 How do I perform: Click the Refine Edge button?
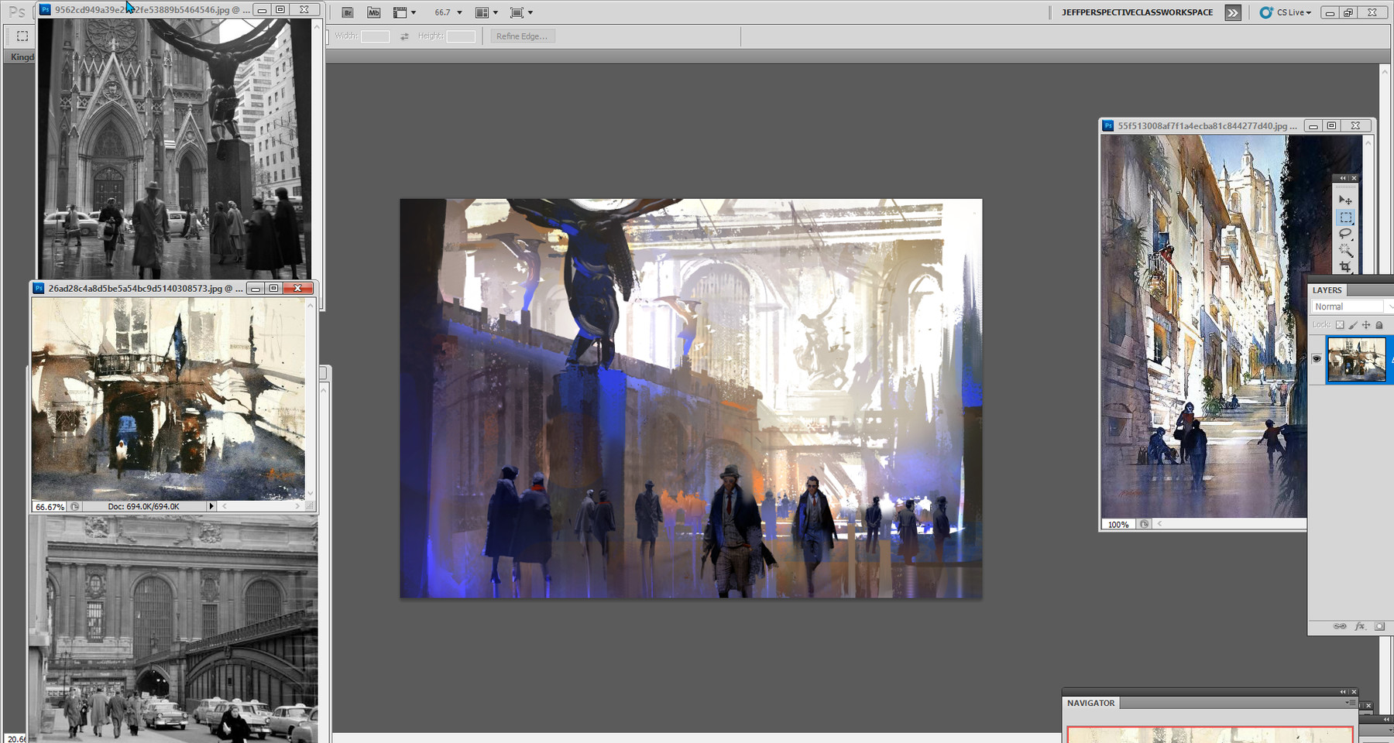coord(522,36)
